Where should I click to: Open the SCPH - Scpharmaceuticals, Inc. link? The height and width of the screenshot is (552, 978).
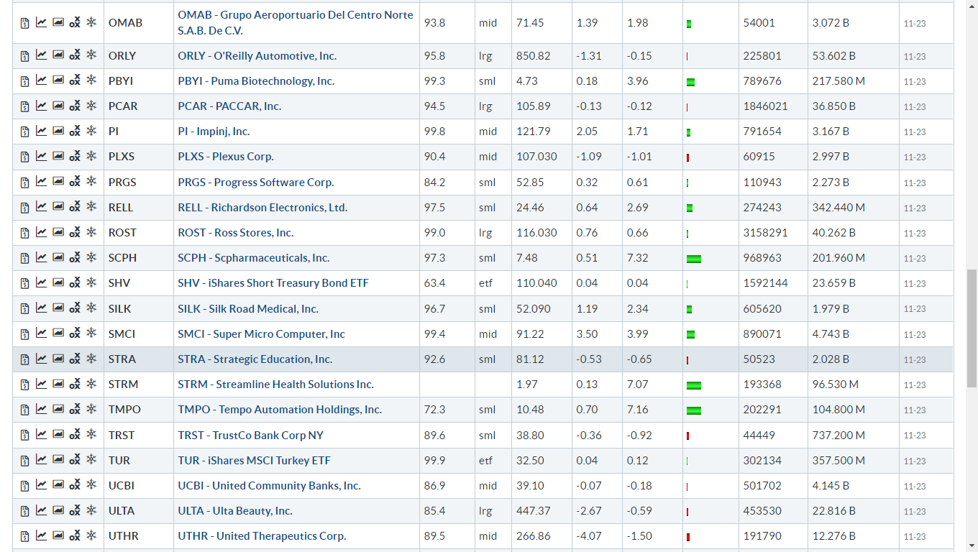[x=254, y=257]
